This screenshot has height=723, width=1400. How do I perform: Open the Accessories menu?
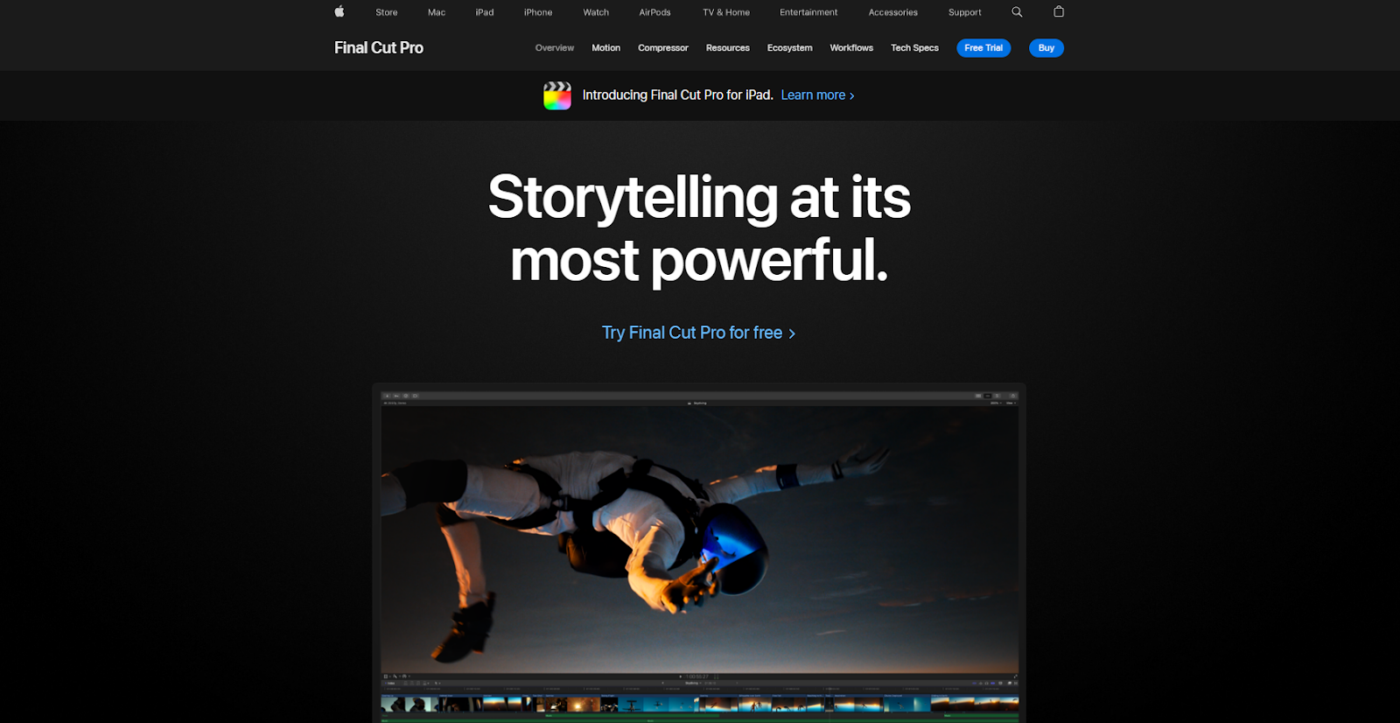893,12
